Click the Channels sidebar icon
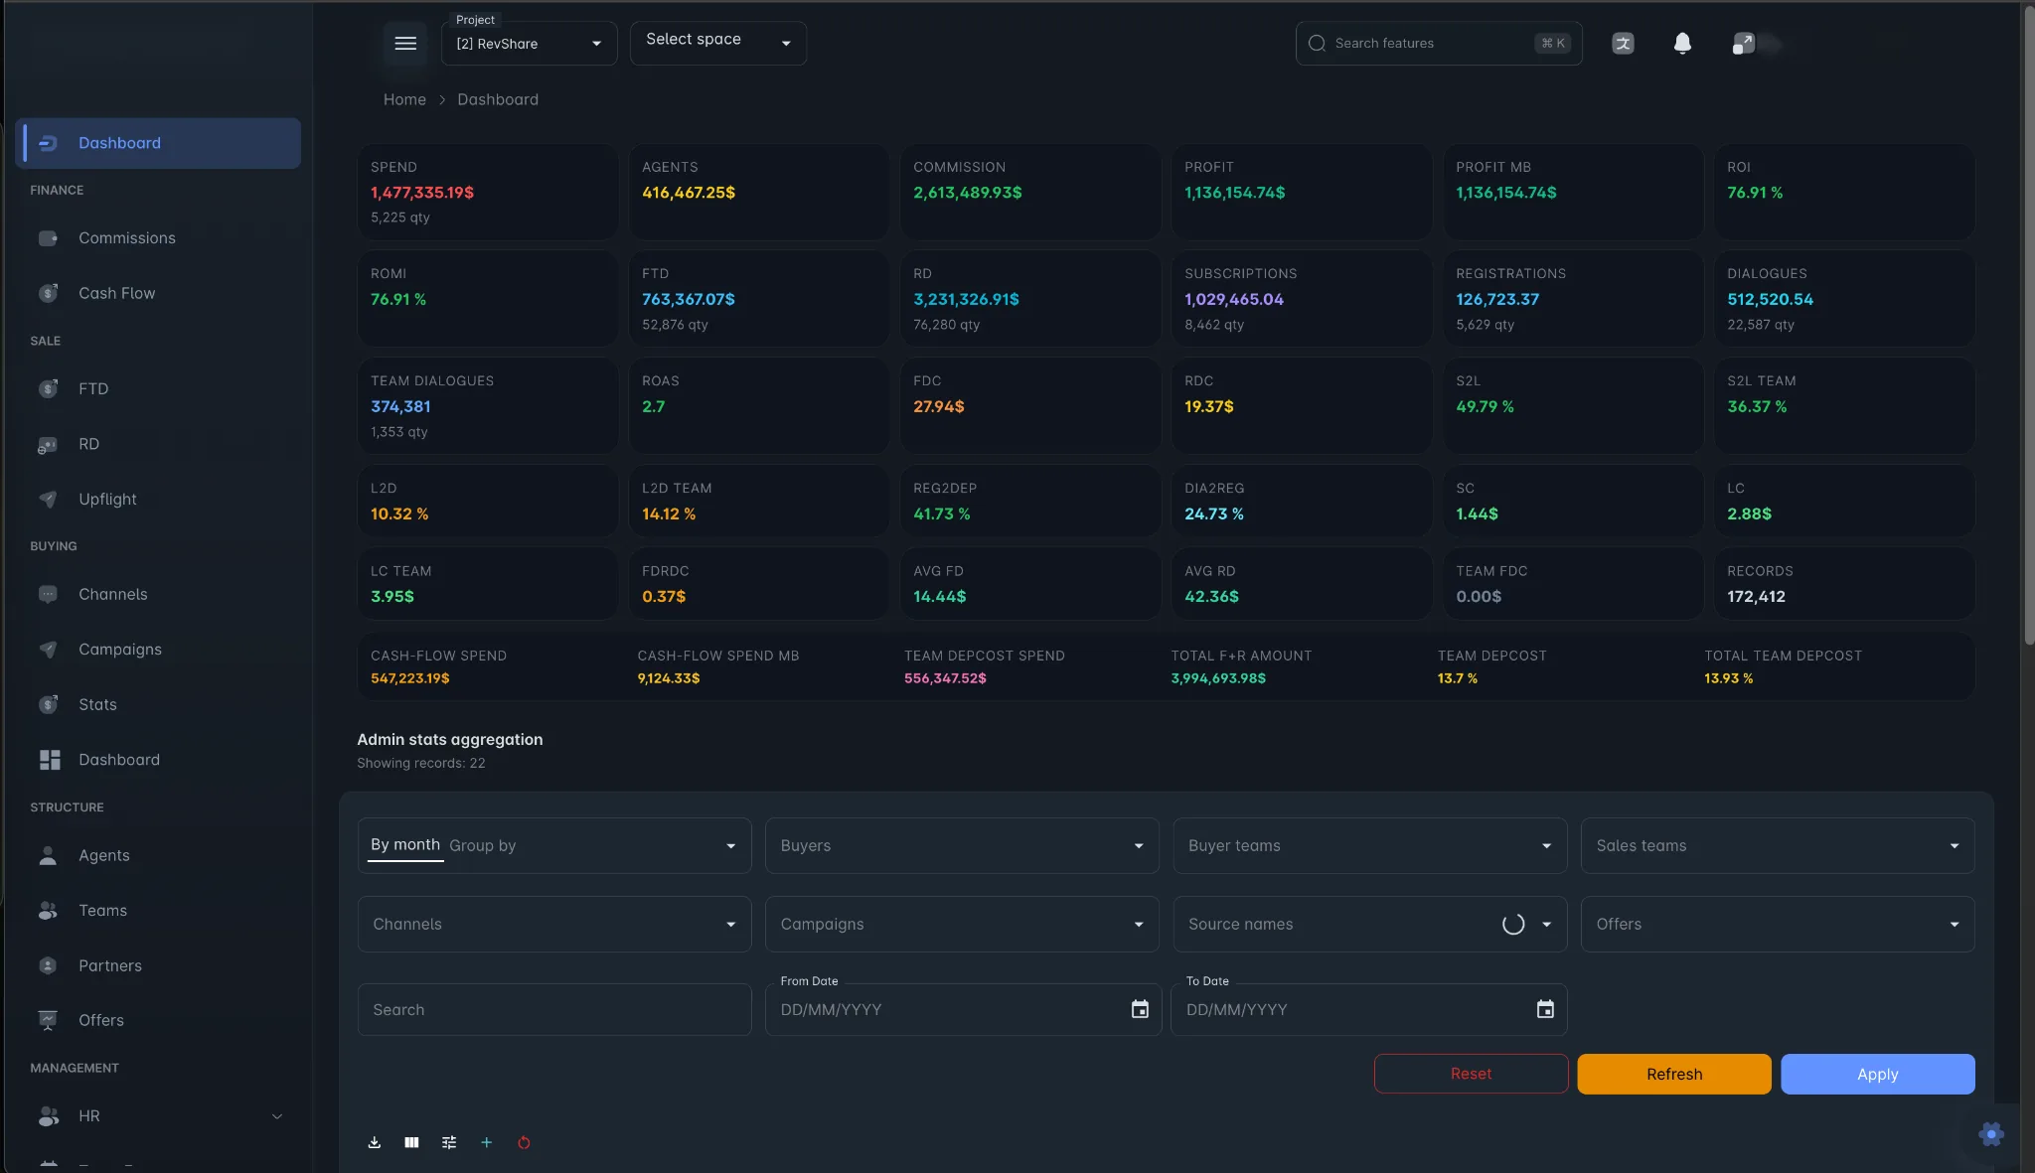Viewport: 2035px width, 1173px height. [48, 594]
